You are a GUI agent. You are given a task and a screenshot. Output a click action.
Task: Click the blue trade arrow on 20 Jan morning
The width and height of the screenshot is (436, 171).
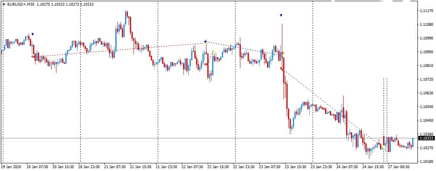point(33,34)
